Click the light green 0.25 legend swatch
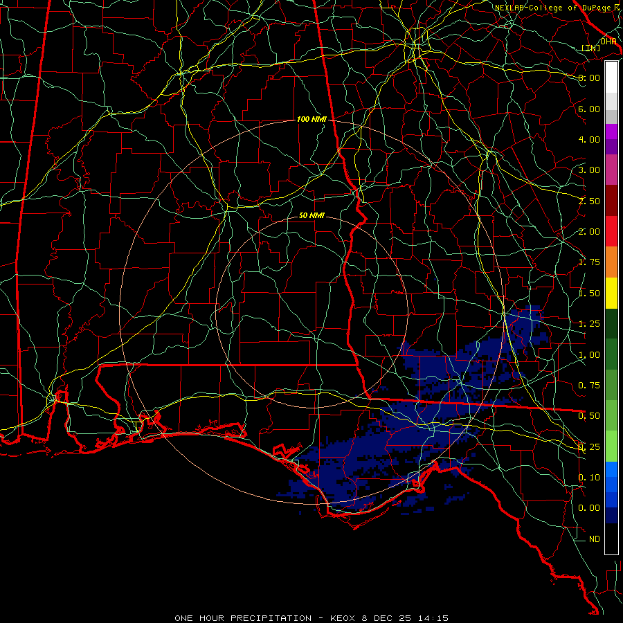The height and width of the screenshot is (623, 623). click(x=611, y=446)
